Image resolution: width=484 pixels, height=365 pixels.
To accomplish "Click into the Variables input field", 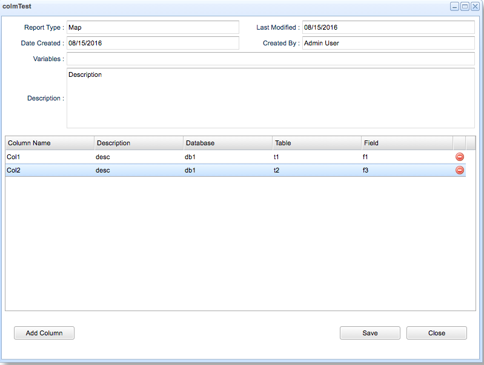I will point(270,59).
